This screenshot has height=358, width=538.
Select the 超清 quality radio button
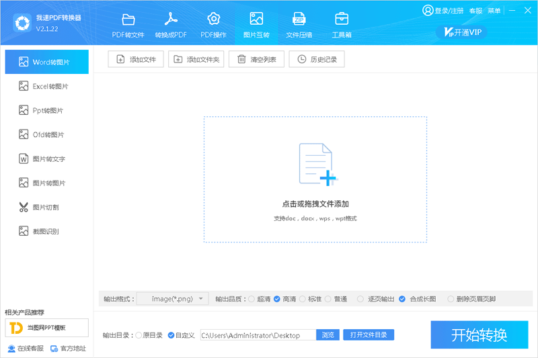(252, 299)
